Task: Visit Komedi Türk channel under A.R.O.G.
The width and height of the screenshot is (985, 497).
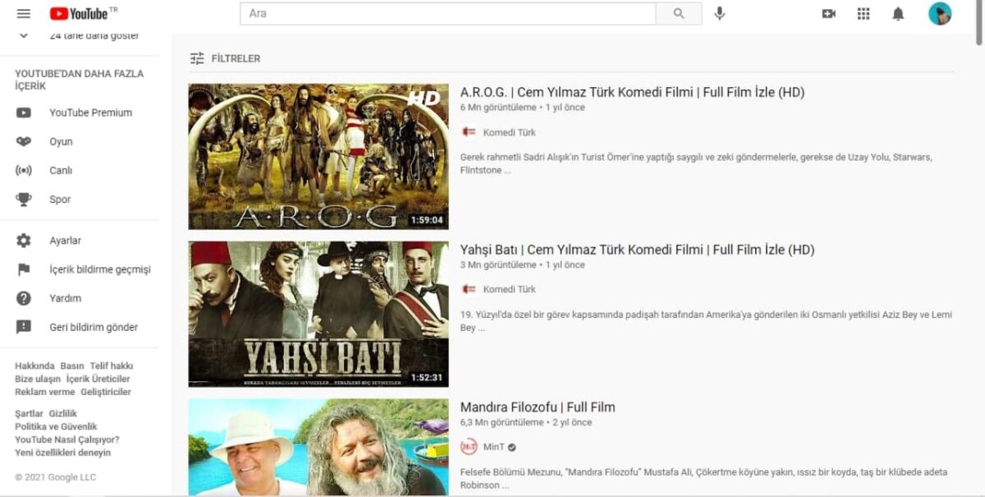Action: [x=509, y=132]
